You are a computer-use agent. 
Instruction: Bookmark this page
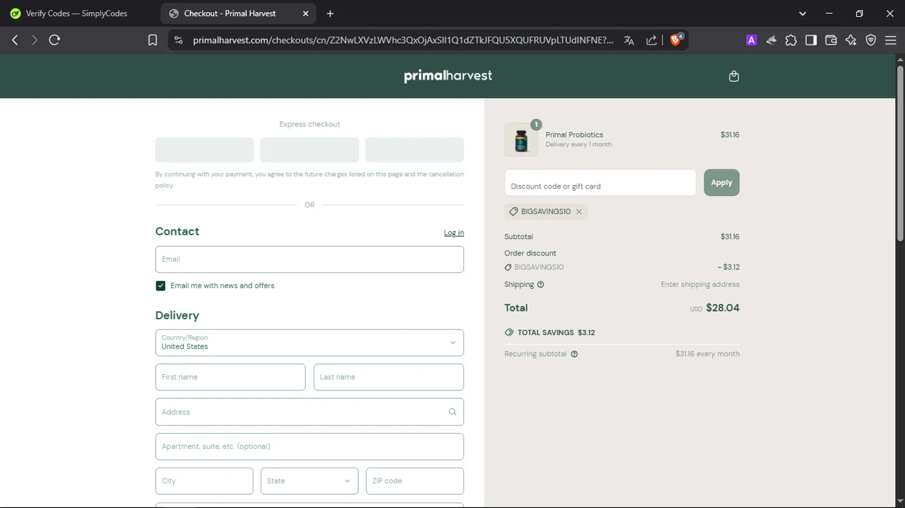coord(153,40)
